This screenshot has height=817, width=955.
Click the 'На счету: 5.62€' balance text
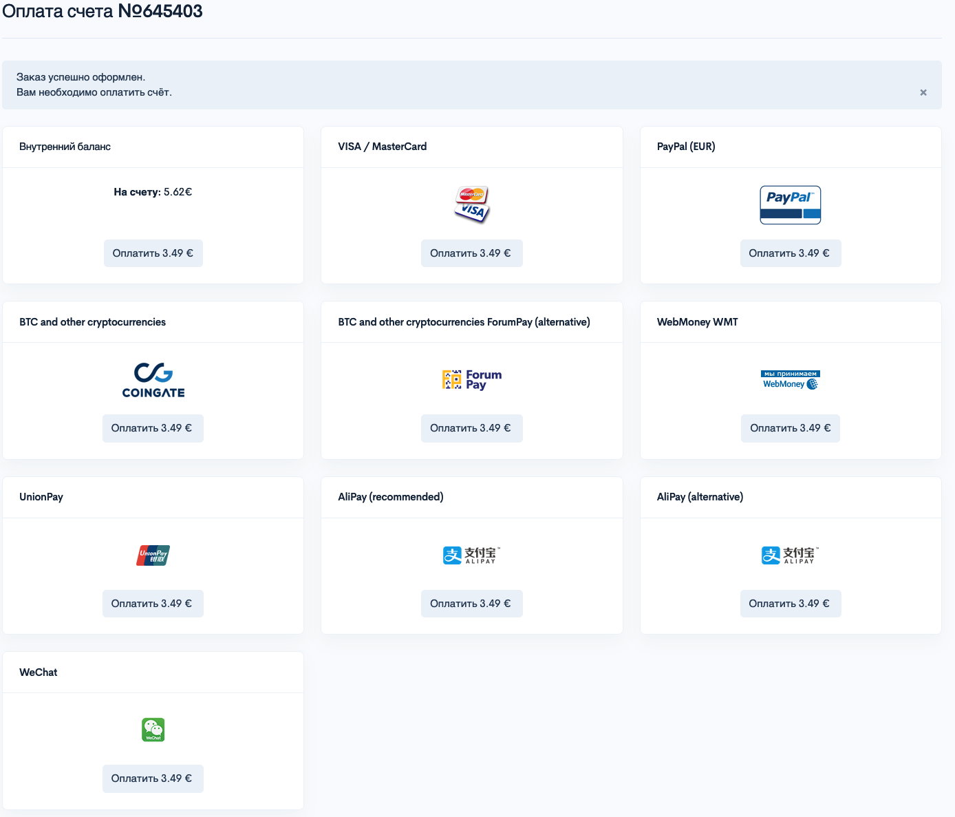pyautogui.click(x=153, y=192)
